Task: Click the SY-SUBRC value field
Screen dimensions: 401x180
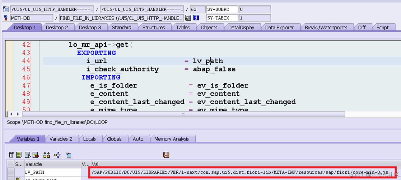Action: pyautogui.click(x=255, y=9)
